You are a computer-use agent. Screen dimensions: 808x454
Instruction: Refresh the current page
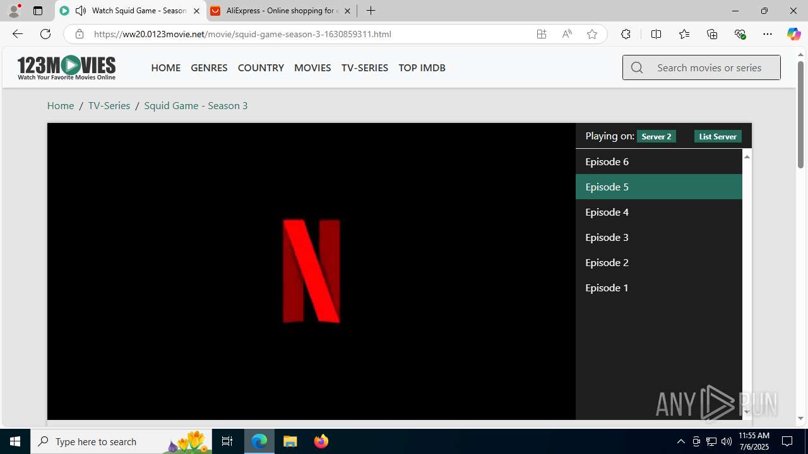(45, 34)
